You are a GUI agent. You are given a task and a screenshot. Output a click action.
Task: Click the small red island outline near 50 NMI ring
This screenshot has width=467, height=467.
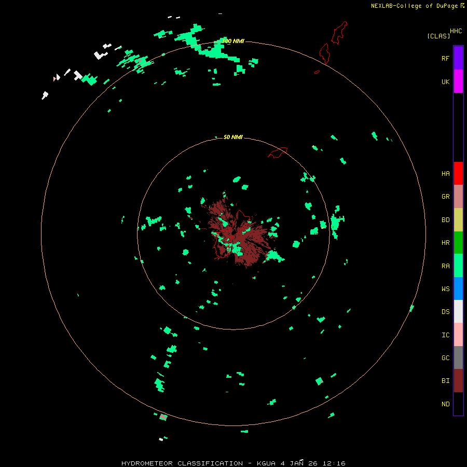pyautogui.click(x=278, y=152)
